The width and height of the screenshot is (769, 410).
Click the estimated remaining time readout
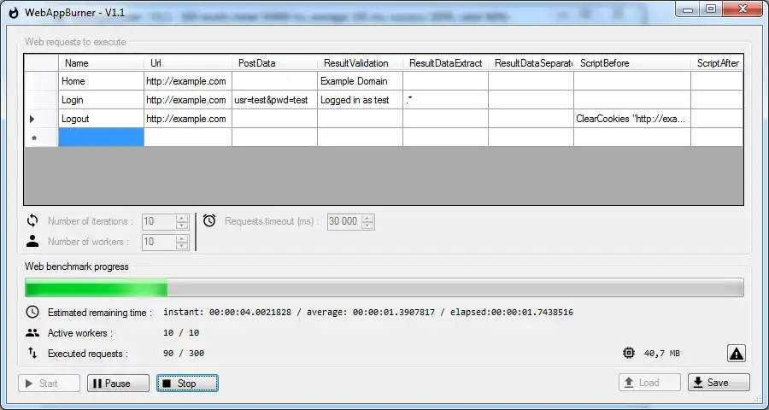tap(367, 312)
